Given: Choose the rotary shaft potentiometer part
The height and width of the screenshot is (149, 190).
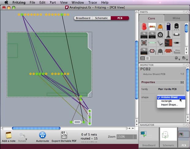Looking at the screenshot, I should coord(168,35).
